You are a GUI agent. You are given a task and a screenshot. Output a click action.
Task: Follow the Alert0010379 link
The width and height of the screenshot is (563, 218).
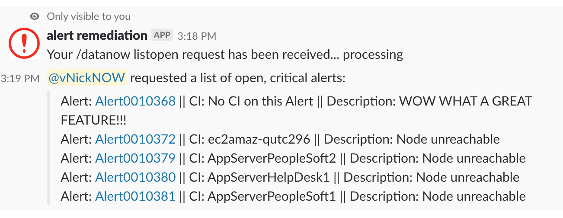click(135, 158)
